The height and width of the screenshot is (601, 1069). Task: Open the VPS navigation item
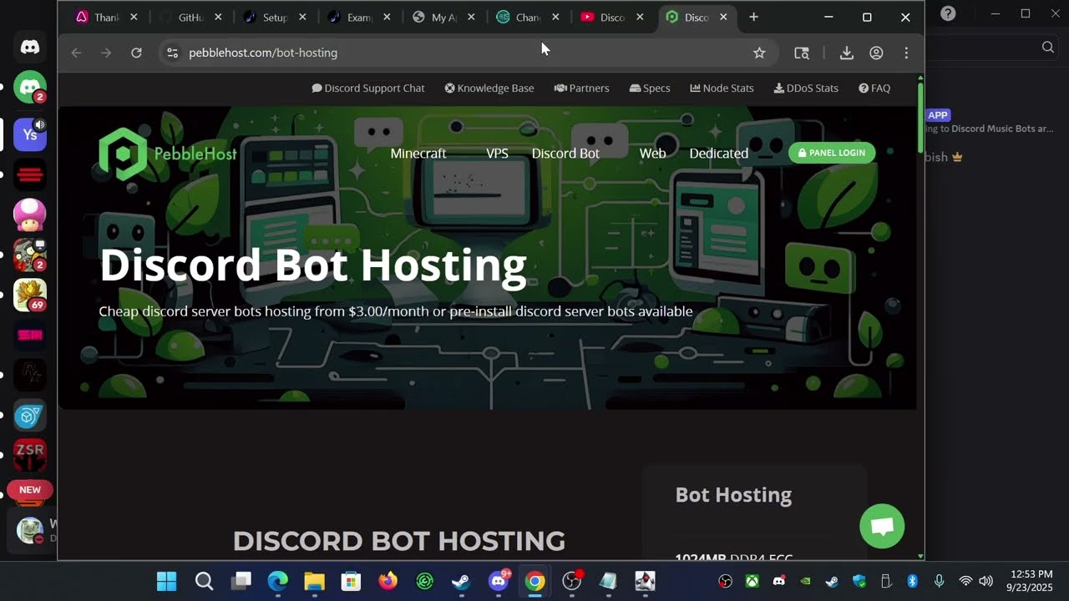coord(497,154)
